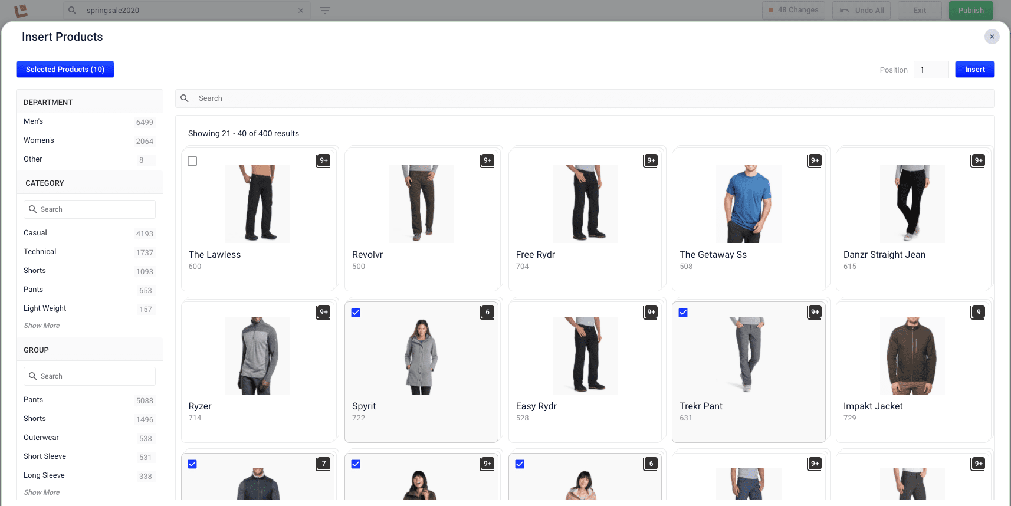Uncheck the checkbox on the third-row card with 9+ badge
This screenshot has width=1011, height=506.
356,464
